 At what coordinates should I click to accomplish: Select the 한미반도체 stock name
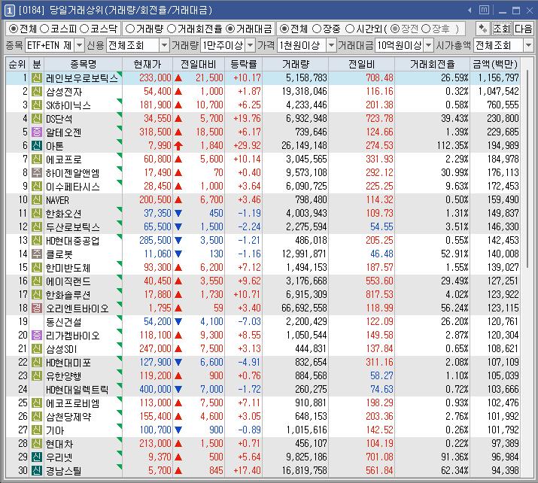click(68, 268)
